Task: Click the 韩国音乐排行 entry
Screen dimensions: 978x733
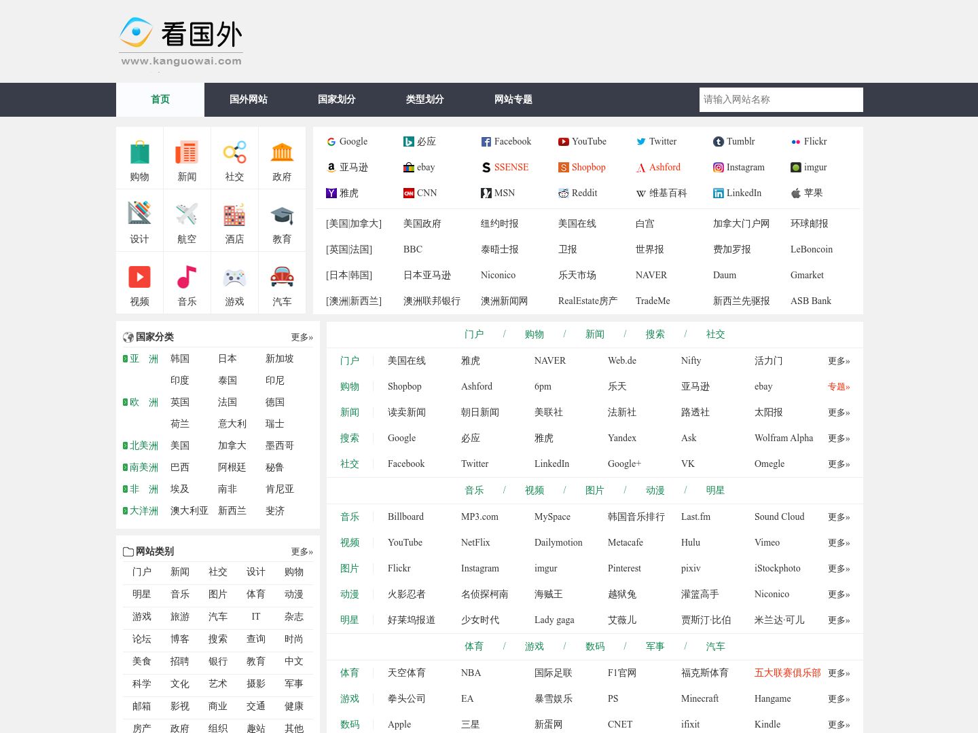Action: 636,517
